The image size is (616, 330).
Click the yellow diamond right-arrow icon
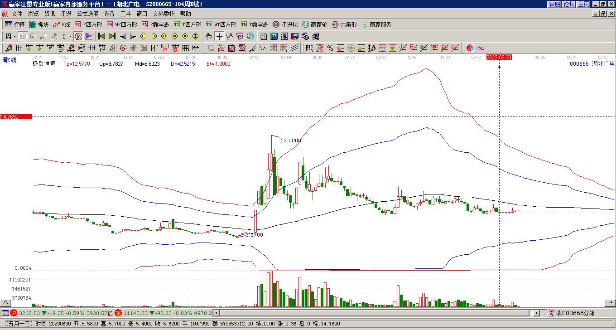tap(154, 36)
